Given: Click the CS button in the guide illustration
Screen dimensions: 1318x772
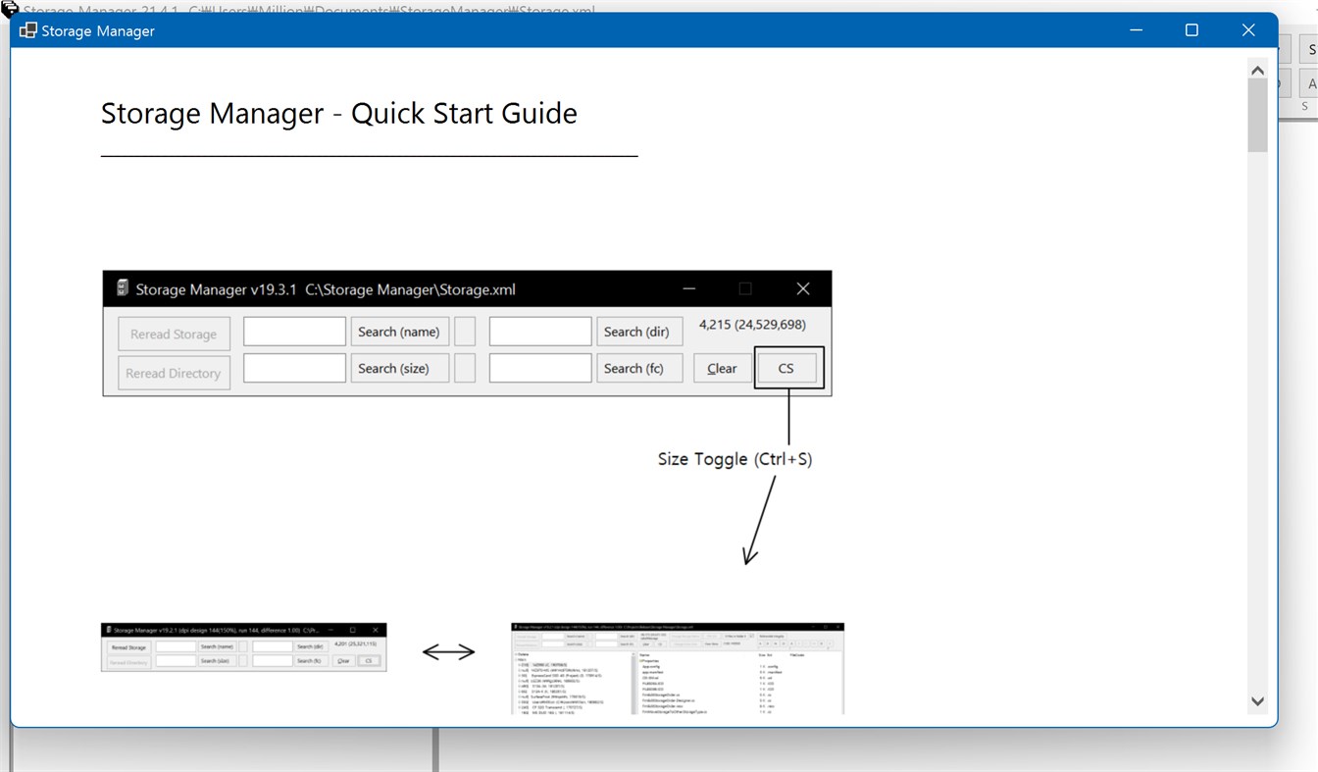Looking at the screenshot, I should (x=786, y=368).
